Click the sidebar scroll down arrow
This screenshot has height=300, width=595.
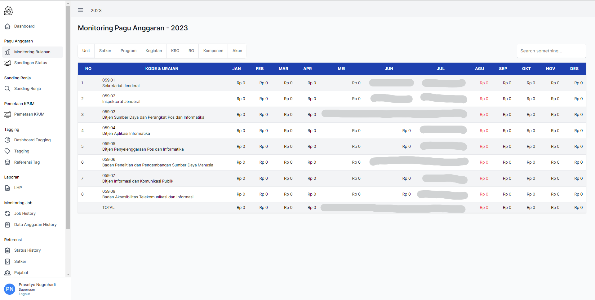(x=68, y=274)
